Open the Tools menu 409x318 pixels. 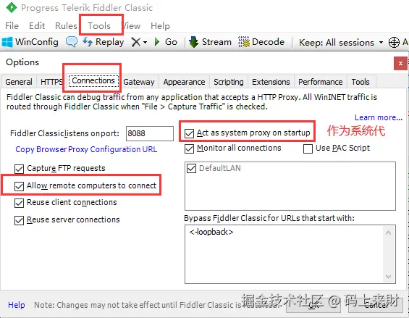click(x=99, y=26)
